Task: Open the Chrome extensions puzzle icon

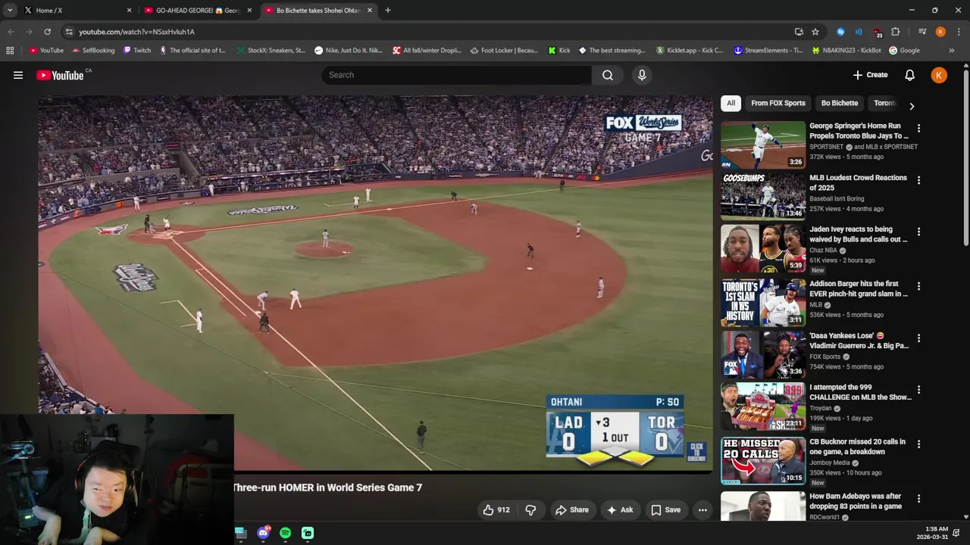Action: pyautogui.click(x=895, y=32)
